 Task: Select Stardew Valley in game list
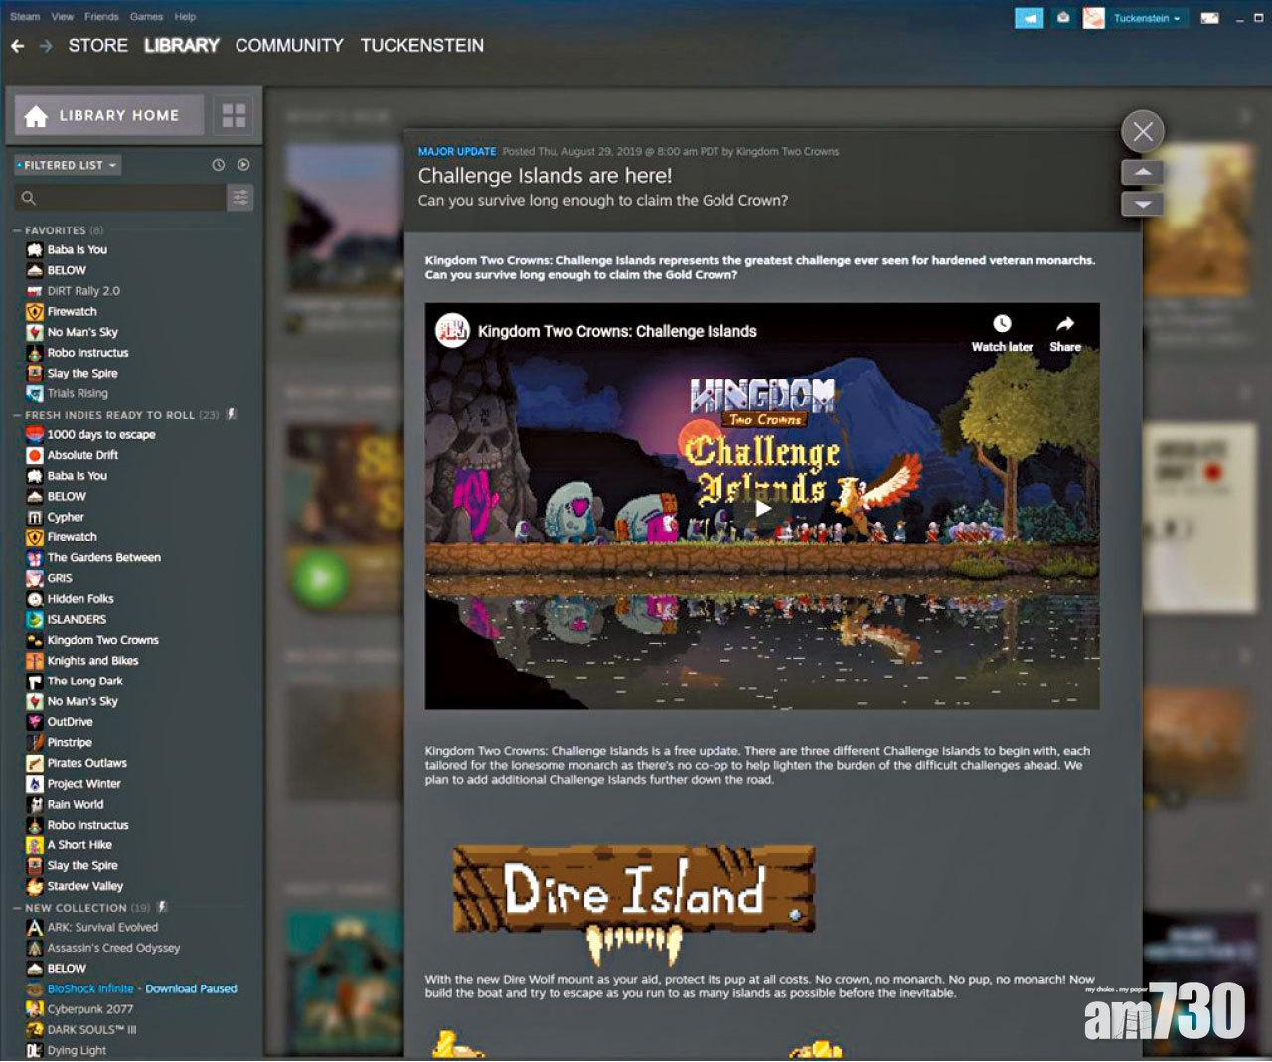[x=85, y=886]
